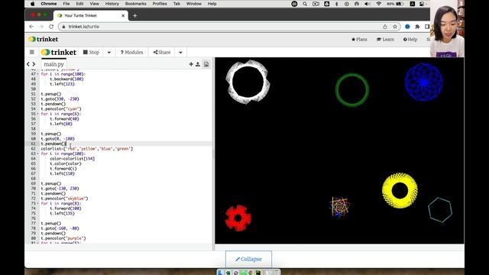The width and height of the screenshot is (489, 275).
Task: Click the colorlist assignment on line 62
Action: coord(87,149)
